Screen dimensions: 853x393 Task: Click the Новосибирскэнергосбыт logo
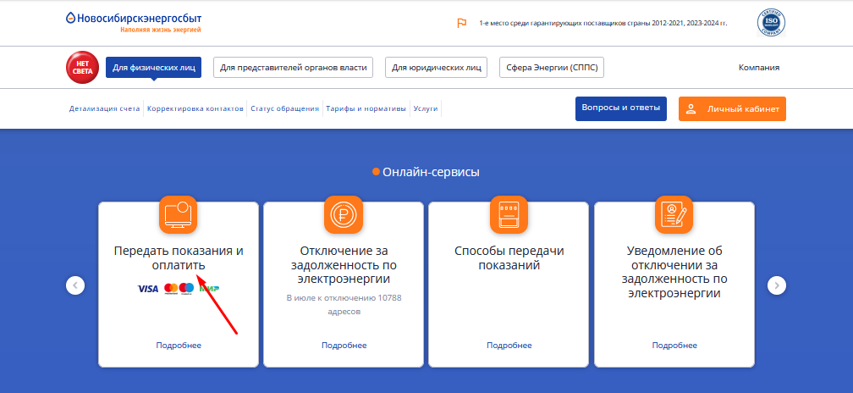[134, 22]
